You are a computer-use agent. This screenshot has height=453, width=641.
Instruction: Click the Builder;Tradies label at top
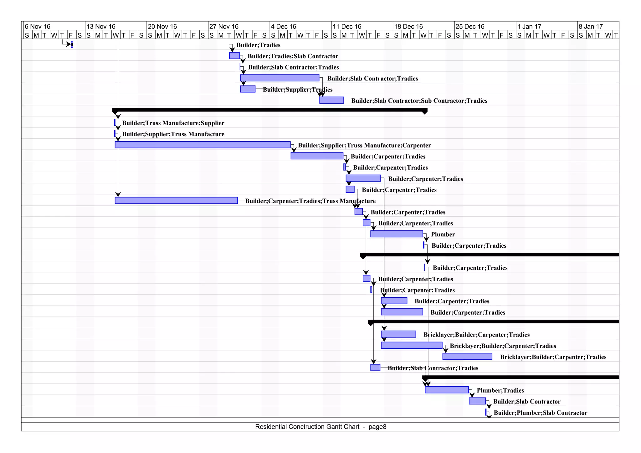(259, 45)
